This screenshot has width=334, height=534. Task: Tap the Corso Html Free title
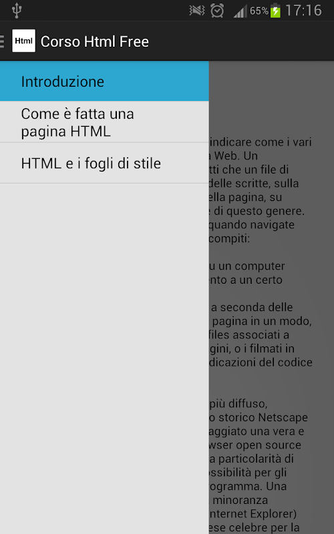coord(95,41)
